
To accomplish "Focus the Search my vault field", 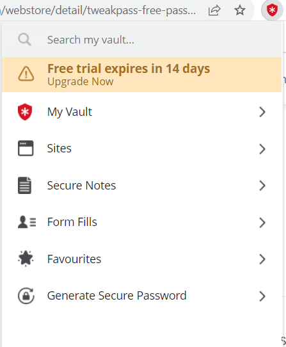I will tap(141, 40).
